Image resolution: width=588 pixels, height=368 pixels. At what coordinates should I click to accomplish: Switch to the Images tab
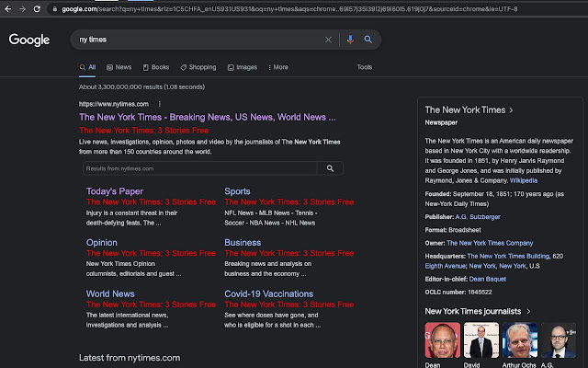point(243,67)
